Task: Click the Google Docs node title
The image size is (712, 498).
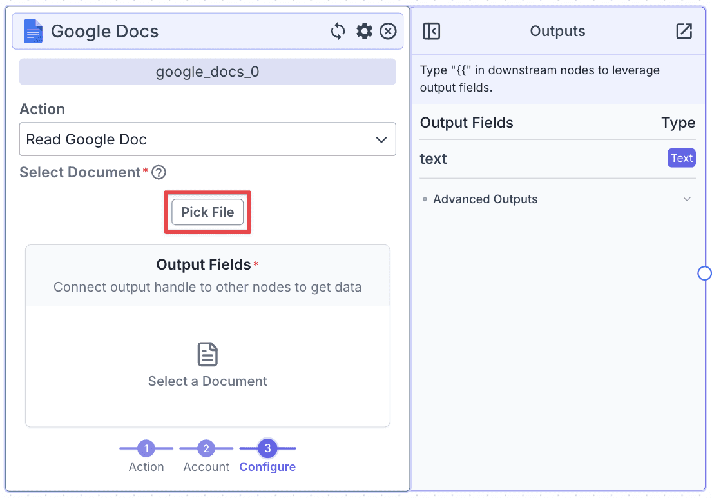Action: click(x=105, y=32)
